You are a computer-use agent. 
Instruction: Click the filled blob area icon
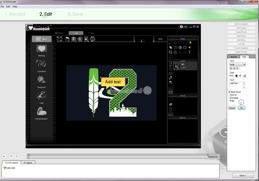point(171,104)
